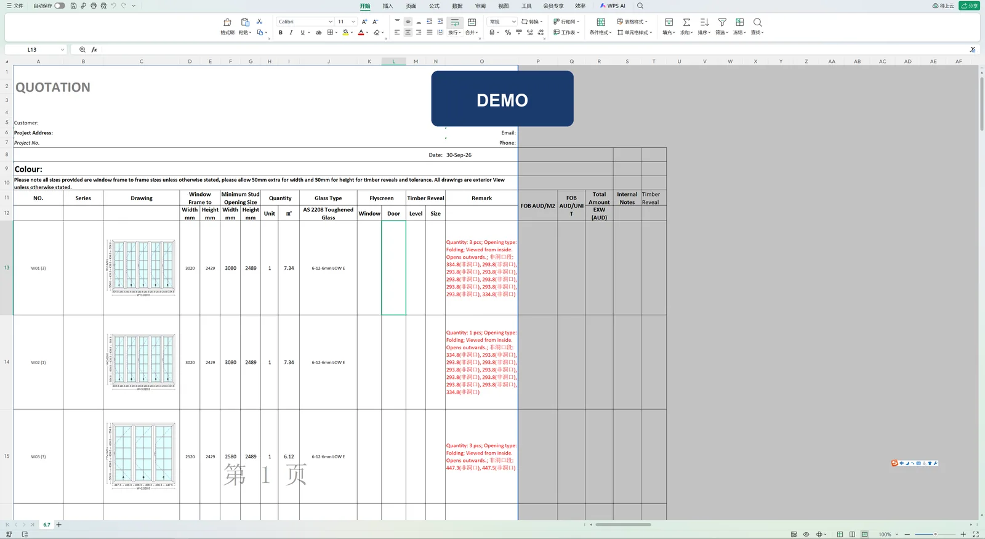The width and height of the screenshot is (985, 539).
Task: Click the Print Preview icon
Action: click(103, 6)
